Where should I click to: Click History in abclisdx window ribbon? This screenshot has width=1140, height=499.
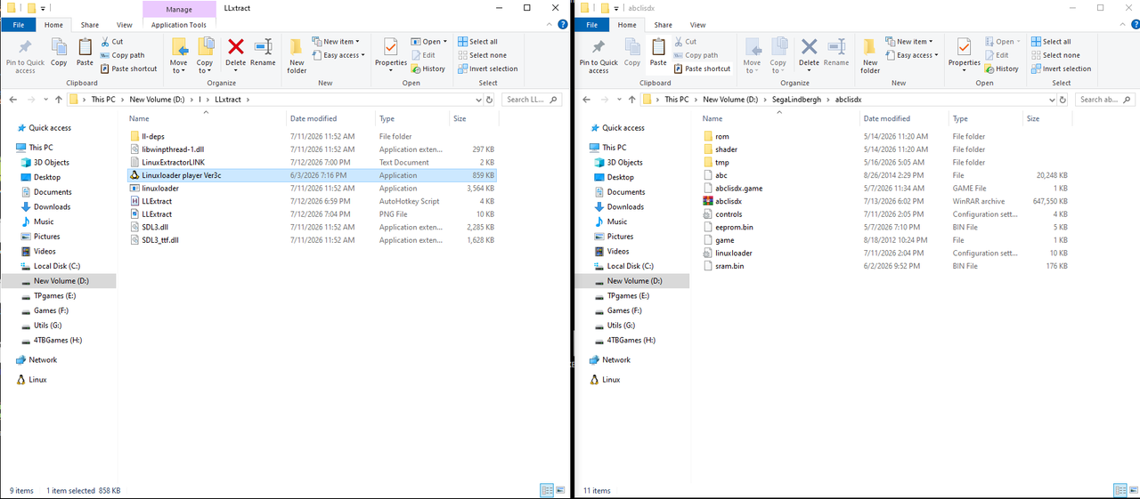1002,68
